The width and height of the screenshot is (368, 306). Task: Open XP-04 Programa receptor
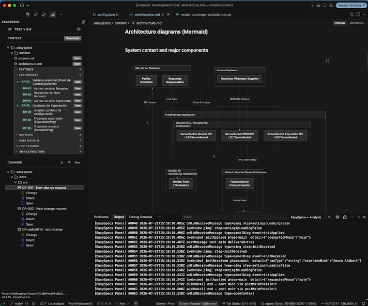[77, 128]
